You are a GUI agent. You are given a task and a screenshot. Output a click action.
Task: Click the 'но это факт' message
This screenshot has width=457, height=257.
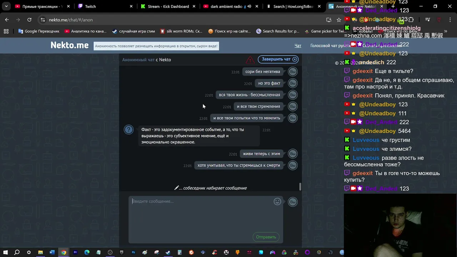click(x=269, y=83)
